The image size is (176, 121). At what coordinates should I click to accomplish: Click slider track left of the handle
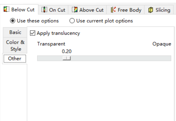(50, 58)
